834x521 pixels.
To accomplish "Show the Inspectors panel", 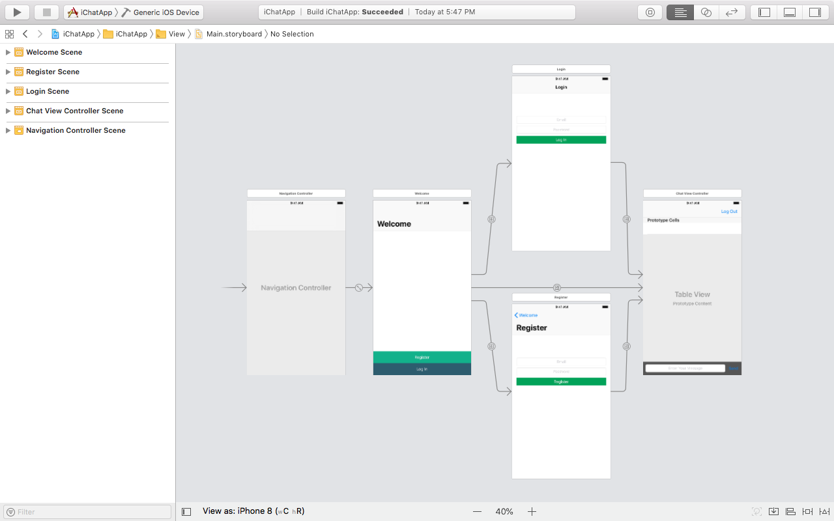I will click(814, 12).
